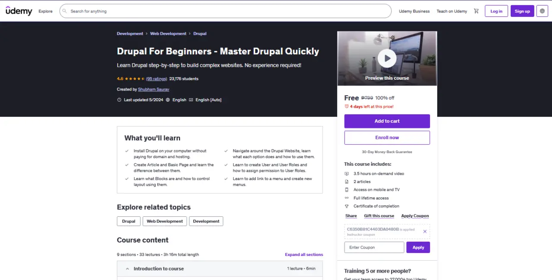Focus the Enter Coupon field
The height and width of the screenshot is (280, 552).
click(374, 247)
